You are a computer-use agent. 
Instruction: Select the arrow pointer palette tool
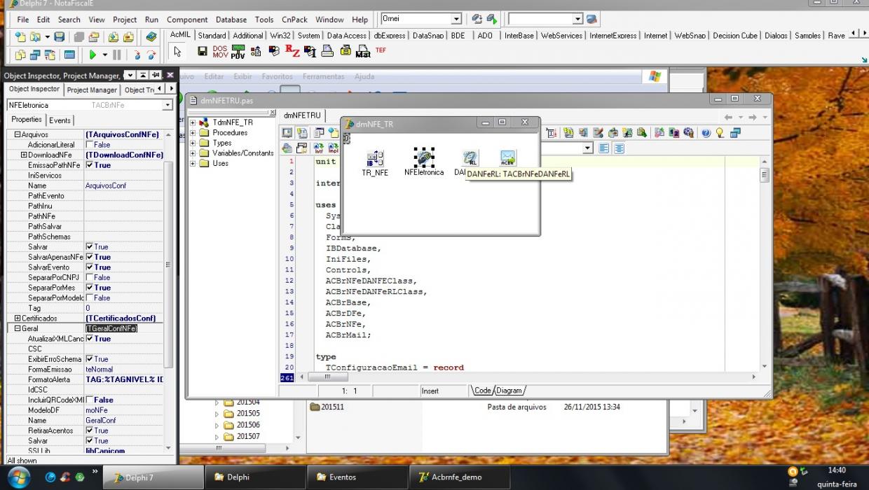(177, 51)
